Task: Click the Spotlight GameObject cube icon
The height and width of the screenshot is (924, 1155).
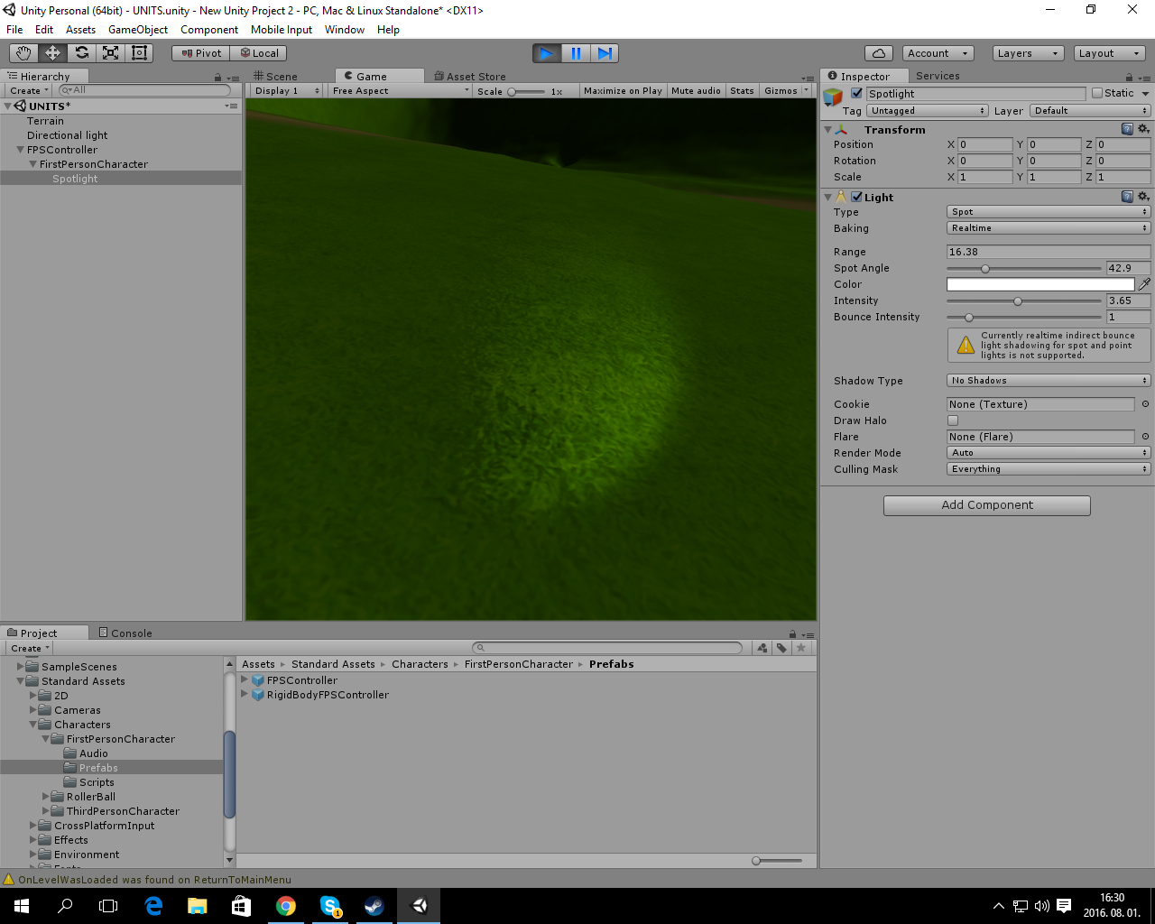Action: 833,97
